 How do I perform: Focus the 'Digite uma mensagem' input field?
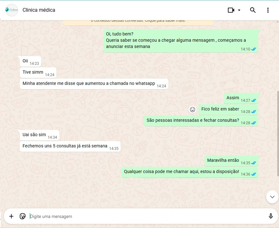pyautogui.click(x=147, y=216)
